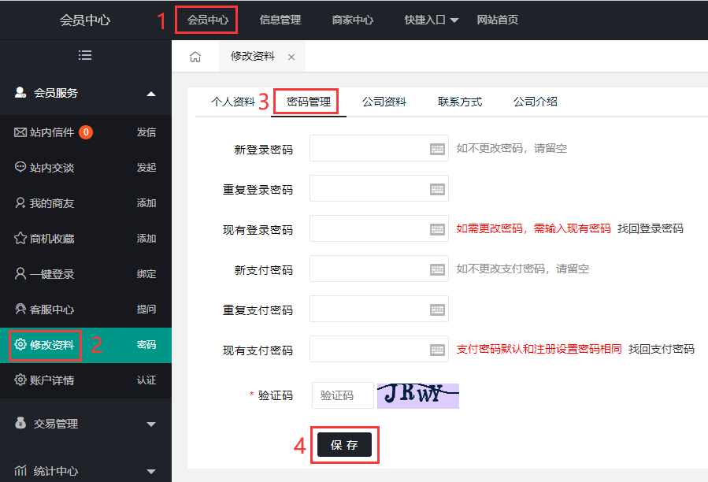Open 信息管理 in top navigation
The height and width of the screenshot is (482, 708).
click(280, 20)
